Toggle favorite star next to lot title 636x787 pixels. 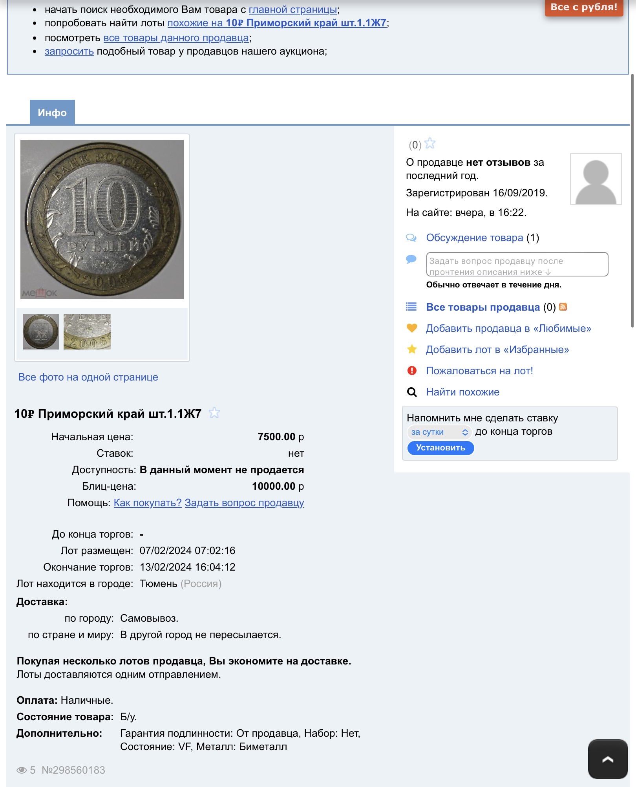tap(214, 413)
